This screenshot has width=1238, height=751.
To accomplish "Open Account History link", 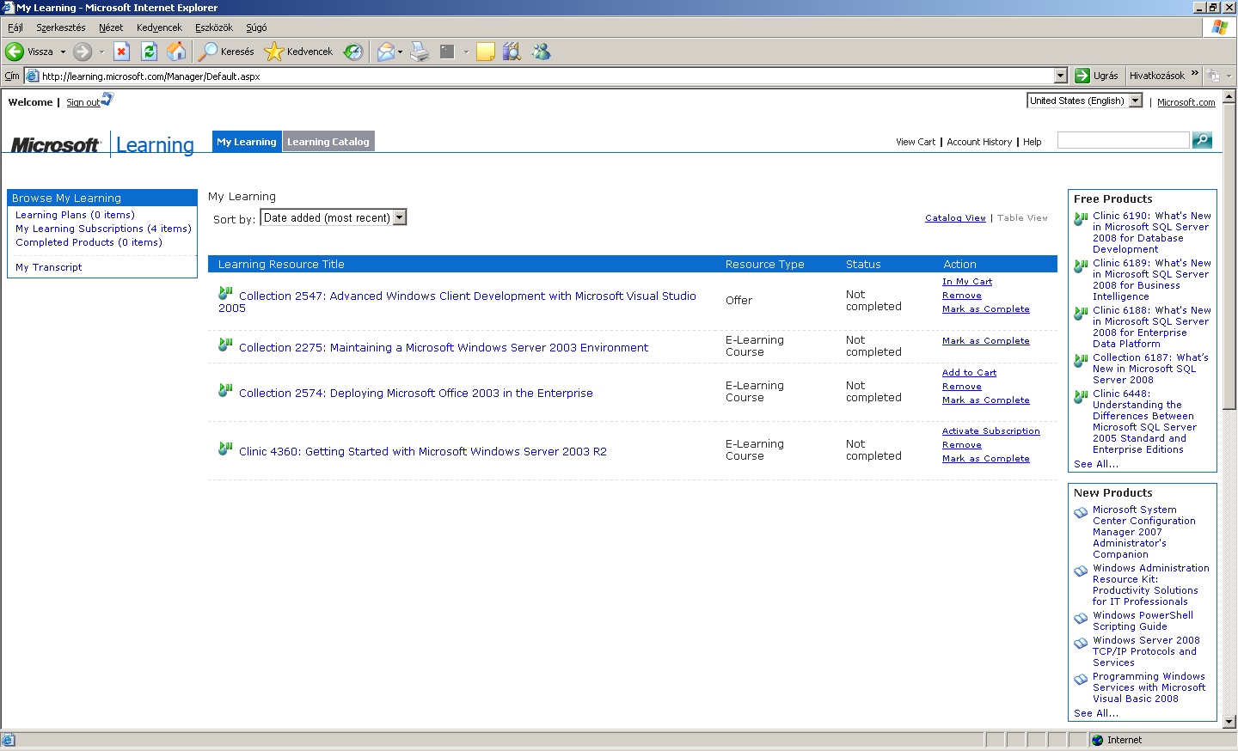I will (979, 142).
